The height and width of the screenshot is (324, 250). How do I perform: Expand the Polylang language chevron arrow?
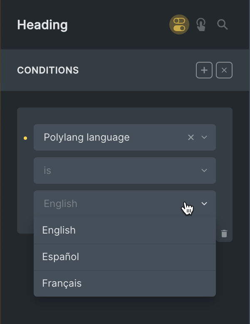click(204, 137)
